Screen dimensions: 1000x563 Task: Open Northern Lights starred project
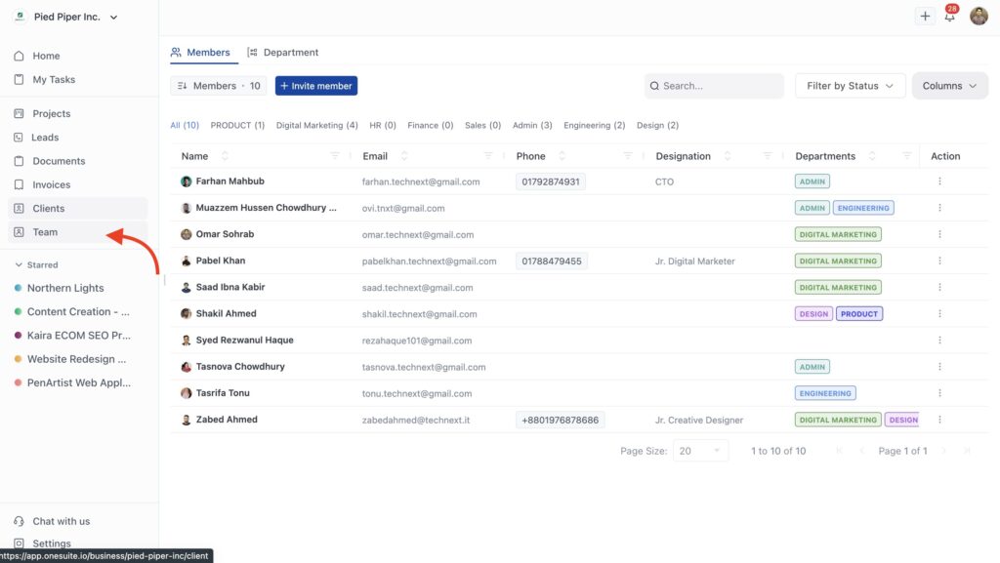[64, 288]
